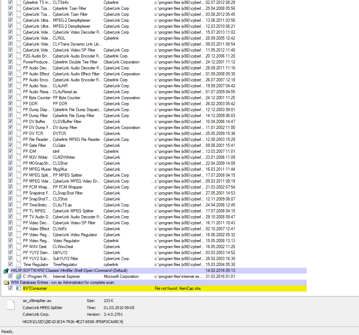Viewport: 359px width, 335px height.
Task: Click the version value 3.4.0.2701
Action: (113, 315)
